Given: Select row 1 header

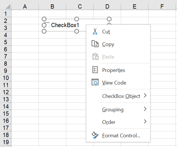Looking at the screenshot, I should 5,13.
